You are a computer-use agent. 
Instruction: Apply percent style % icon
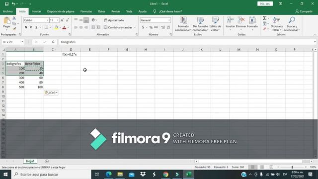(x=151, y=27)
